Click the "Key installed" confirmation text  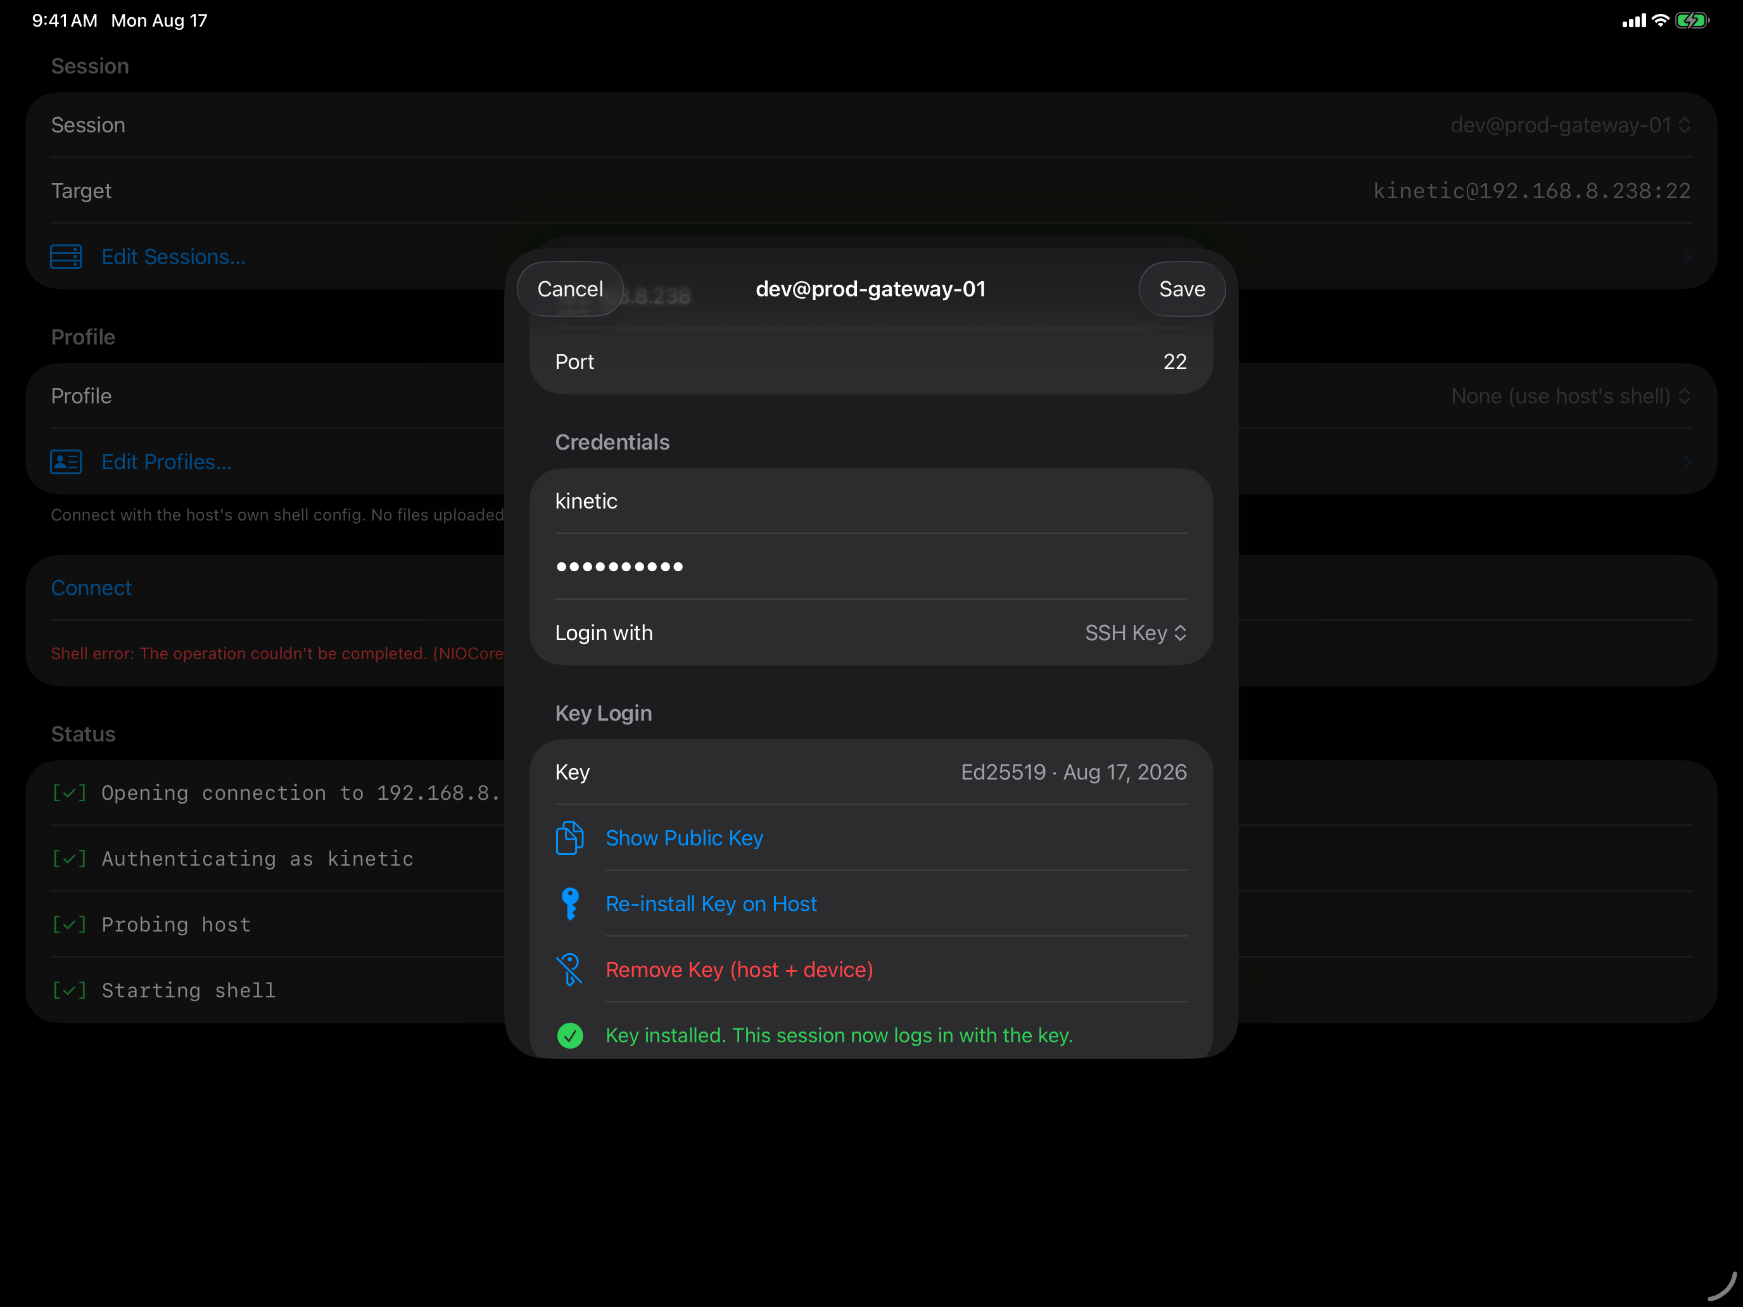839,1036
